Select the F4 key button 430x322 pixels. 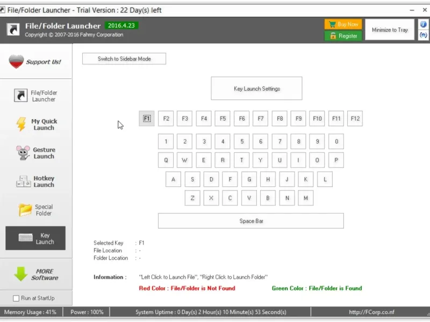coord(204,119)
